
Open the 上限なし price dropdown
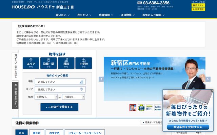pyautogui.click(x=74, y=97)
